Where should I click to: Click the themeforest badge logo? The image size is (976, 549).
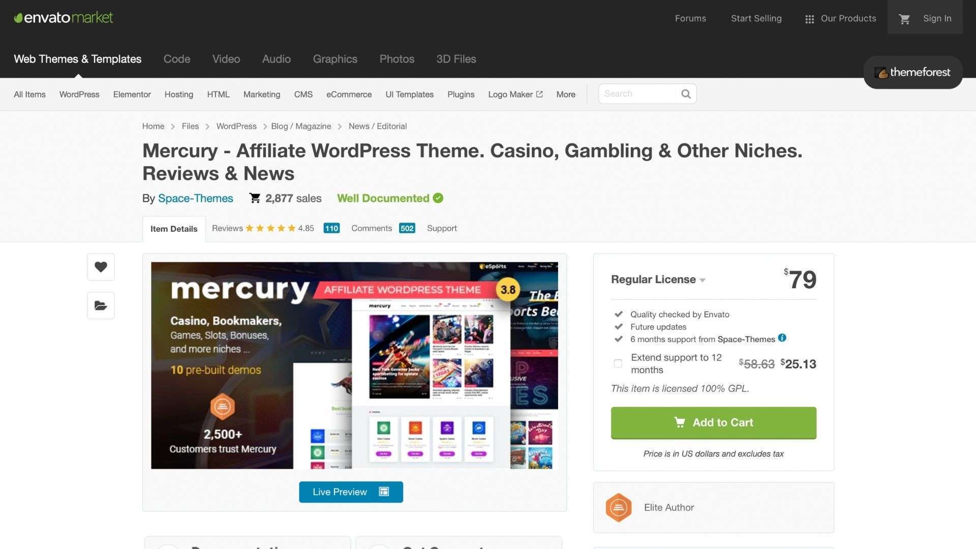click(x=912, y=72)
